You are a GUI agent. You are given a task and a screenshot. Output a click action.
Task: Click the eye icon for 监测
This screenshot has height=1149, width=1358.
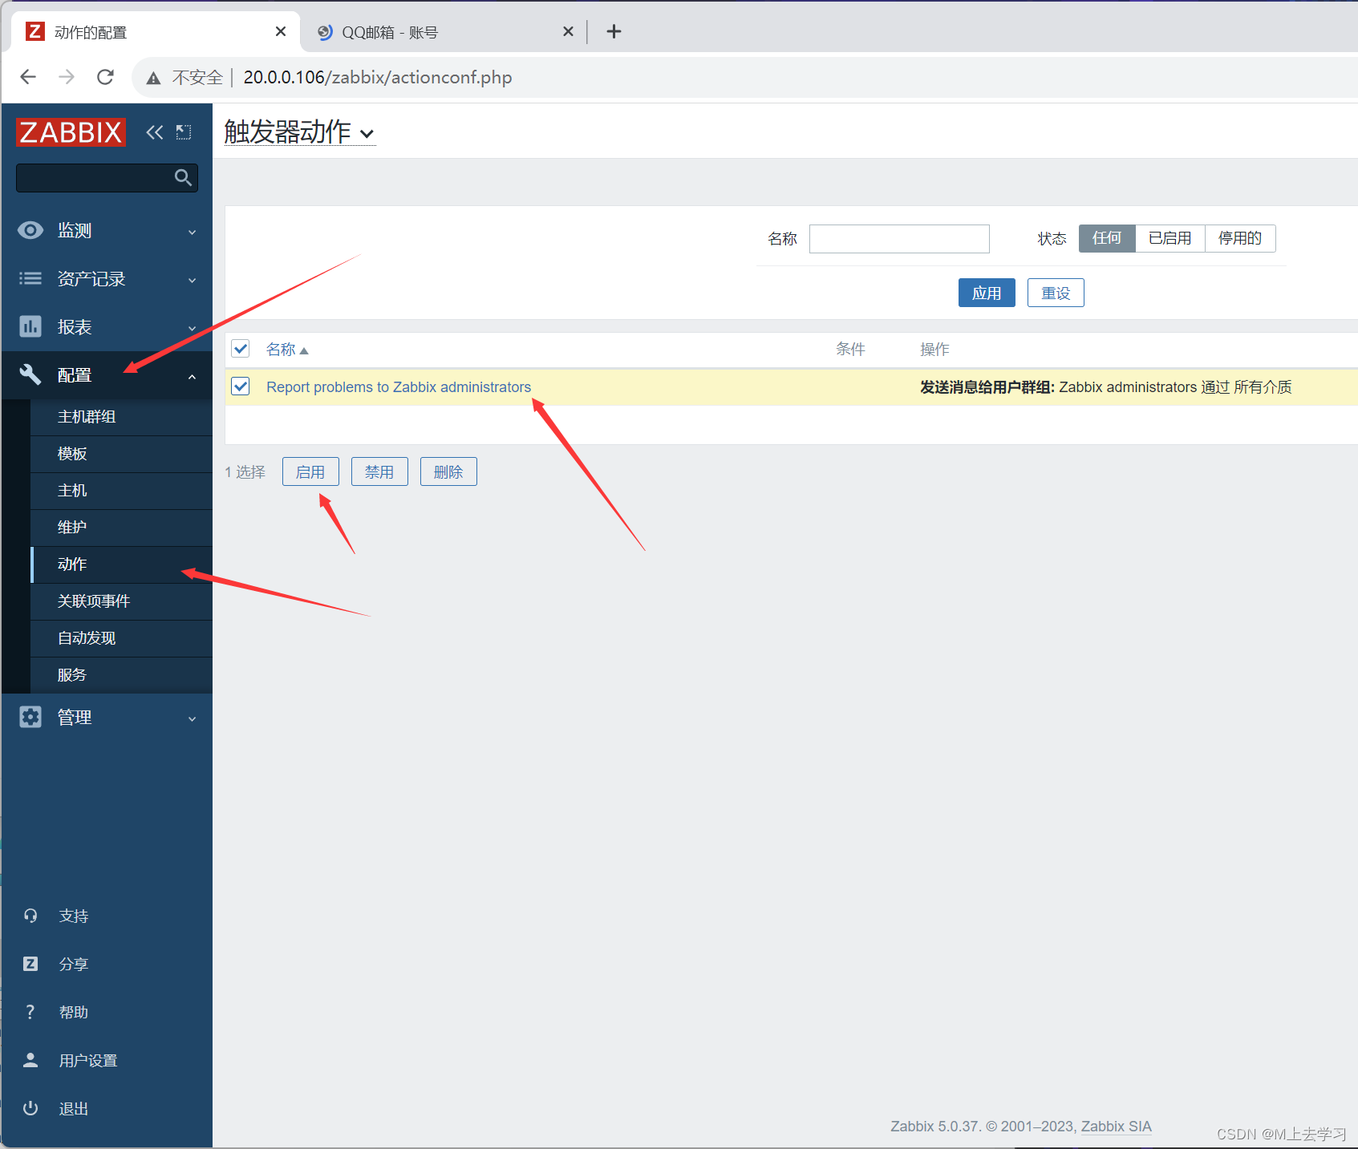(x=30, y=231)
